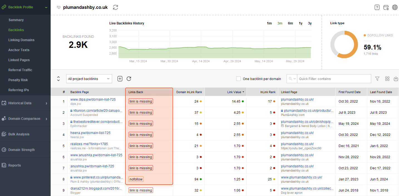Click the update backlinks refresh icon in toolbar
This screenshot has width=399, height=196.
[x=129, y=79]
